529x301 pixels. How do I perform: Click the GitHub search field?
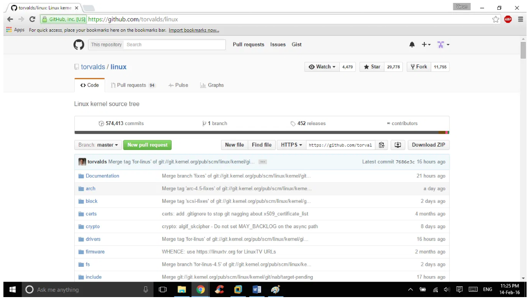(174, 44)
